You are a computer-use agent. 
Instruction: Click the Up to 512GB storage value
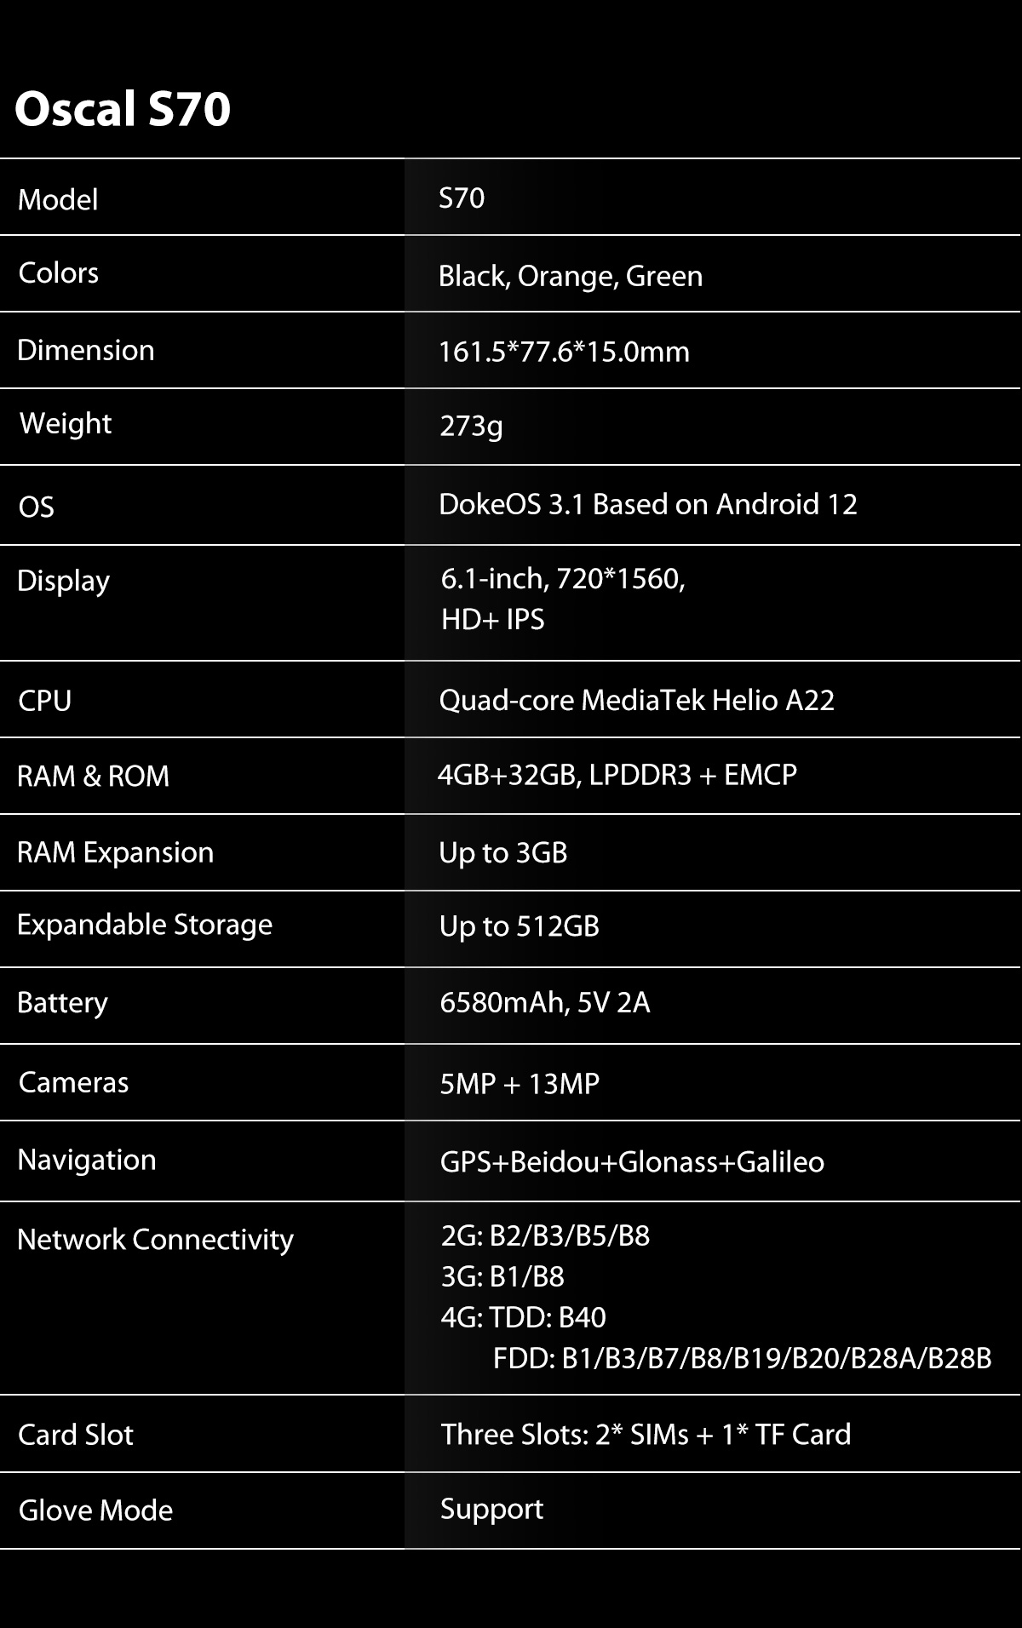coord(519,926)
